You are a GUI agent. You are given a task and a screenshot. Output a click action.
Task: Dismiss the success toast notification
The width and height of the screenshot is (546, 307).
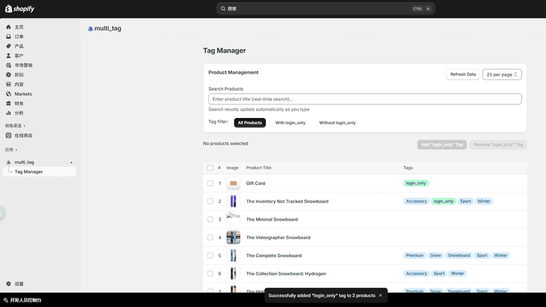pos(380,296)
